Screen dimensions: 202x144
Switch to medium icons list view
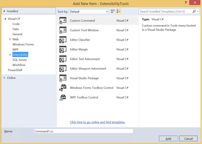pos(119,12)
